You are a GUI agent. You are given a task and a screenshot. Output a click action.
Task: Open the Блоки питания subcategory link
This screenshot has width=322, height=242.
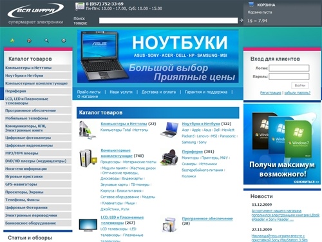pyautogui.click(x=129, y=191)
